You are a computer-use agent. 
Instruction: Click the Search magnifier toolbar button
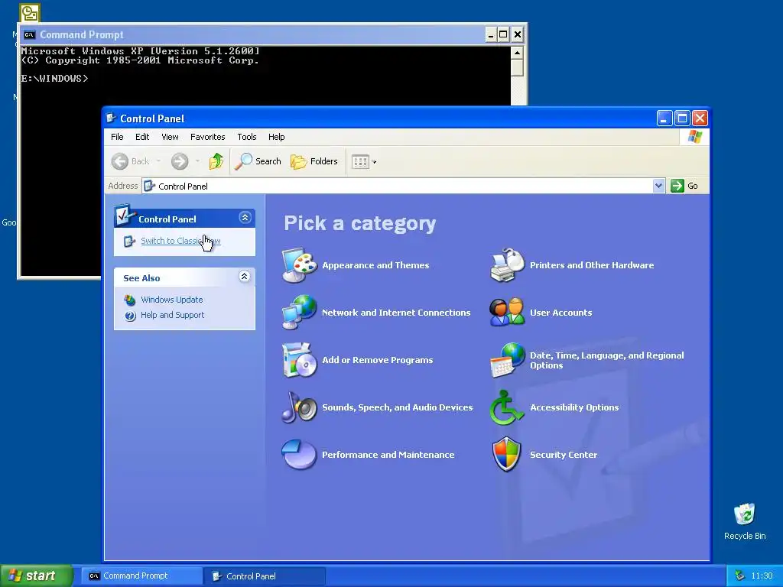258,161
